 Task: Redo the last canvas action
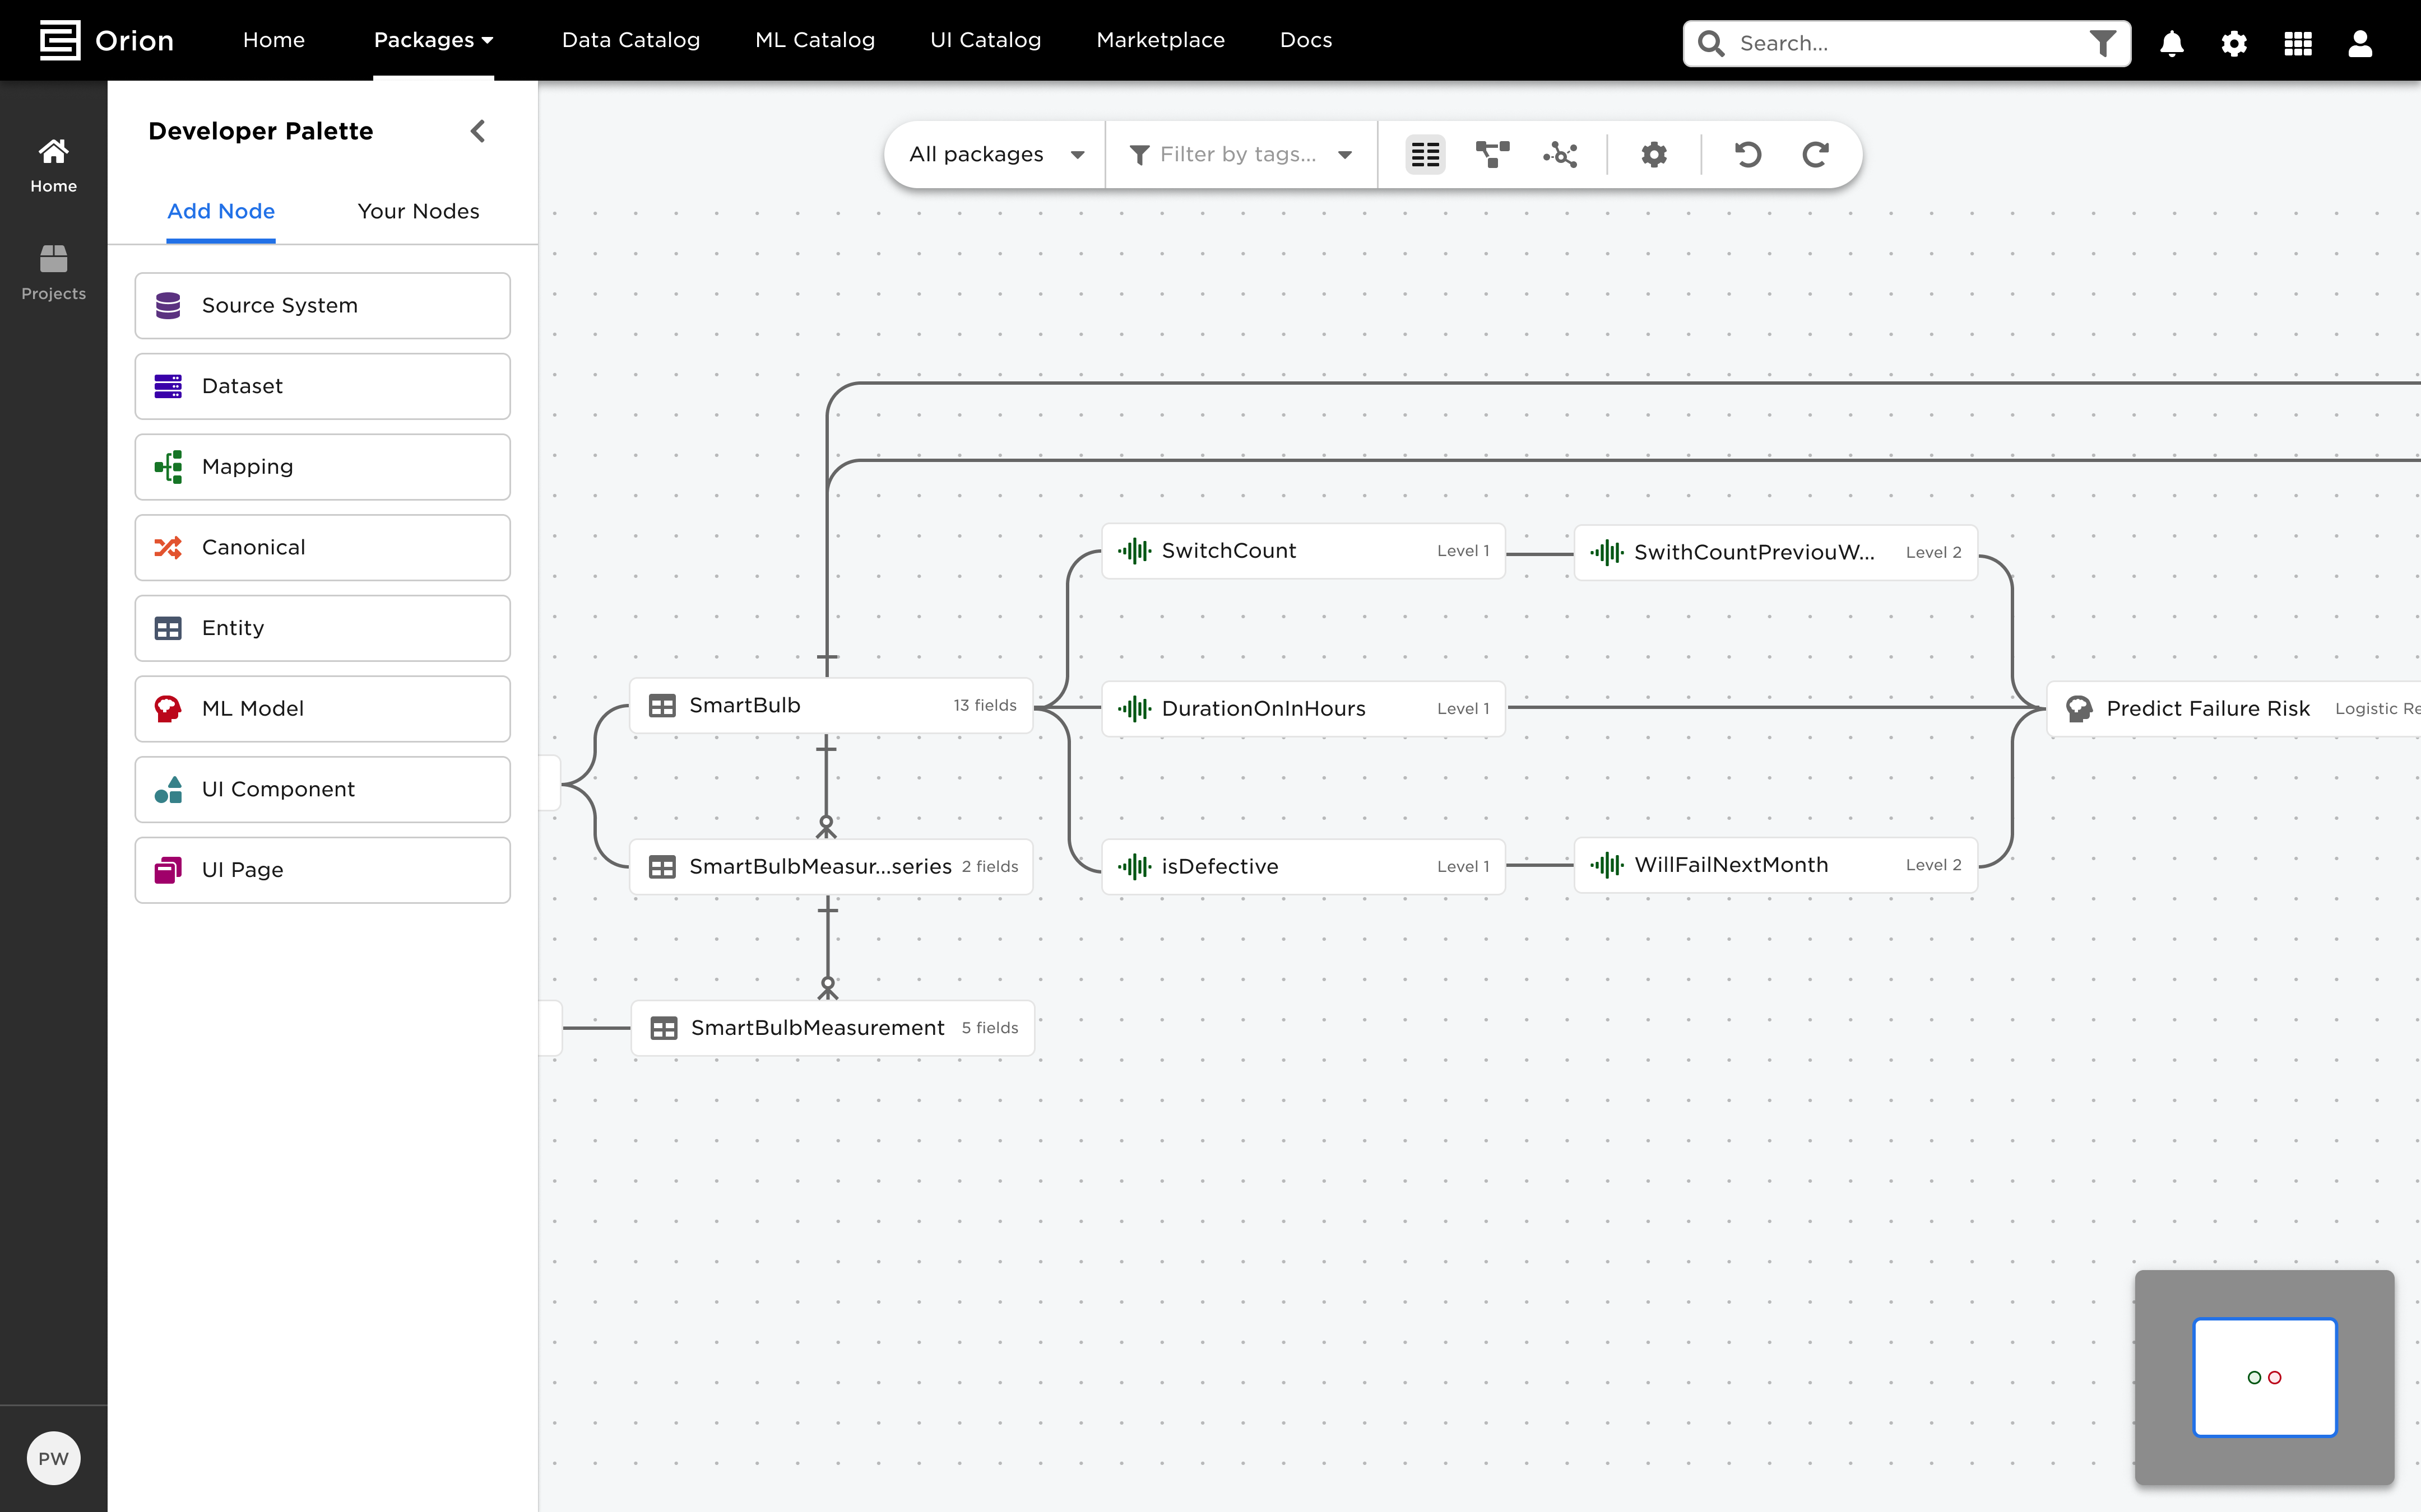coord(1816,154)
